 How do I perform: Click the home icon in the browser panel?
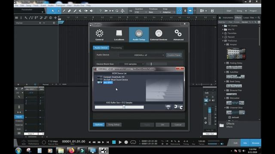(x=220, y=18)
